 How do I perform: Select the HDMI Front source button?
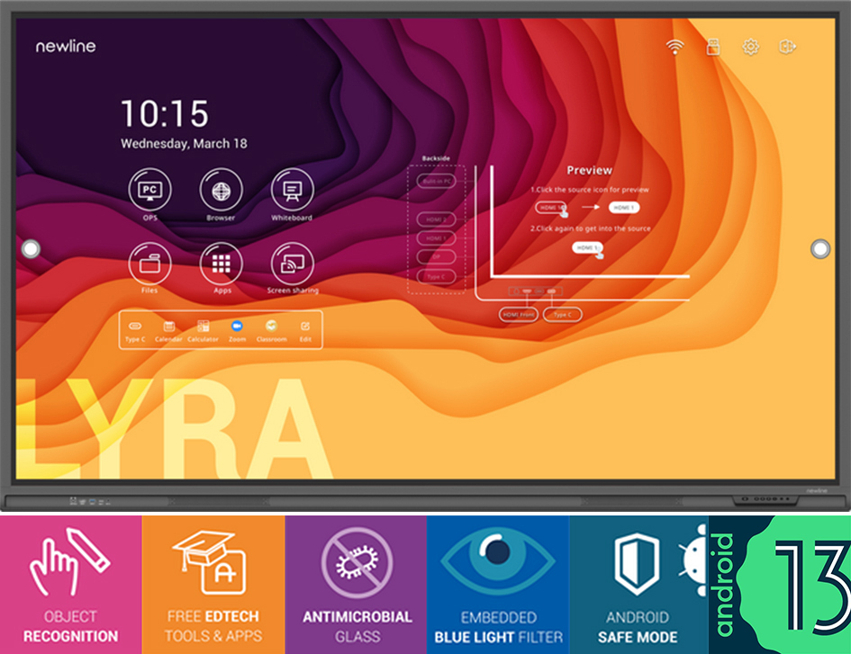pos(519,315)
